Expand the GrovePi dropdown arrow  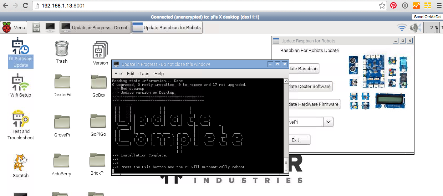328,122
